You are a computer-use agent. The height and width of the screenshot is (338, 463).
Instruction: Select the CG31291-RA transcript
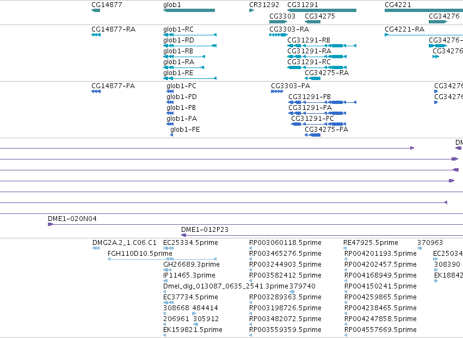(317, 57)
